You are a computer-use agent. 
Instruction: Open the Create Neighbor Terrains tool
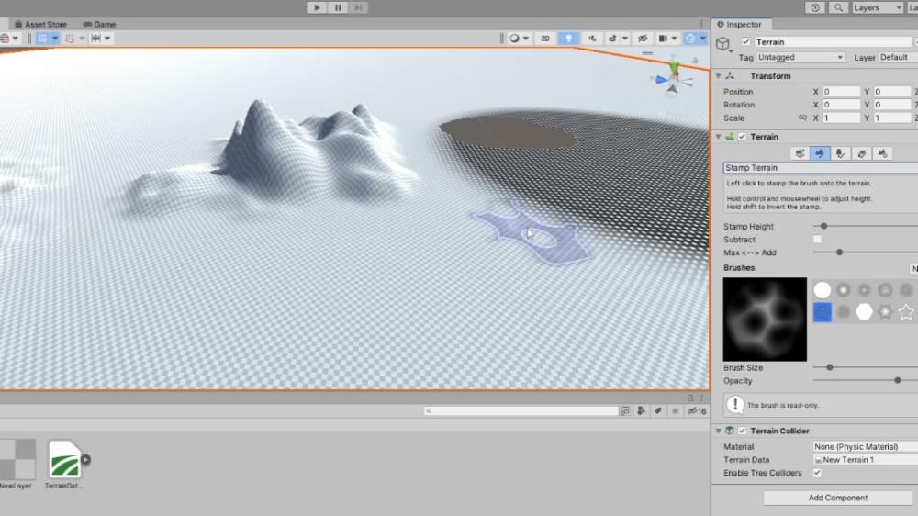click(x=800, y=153)
